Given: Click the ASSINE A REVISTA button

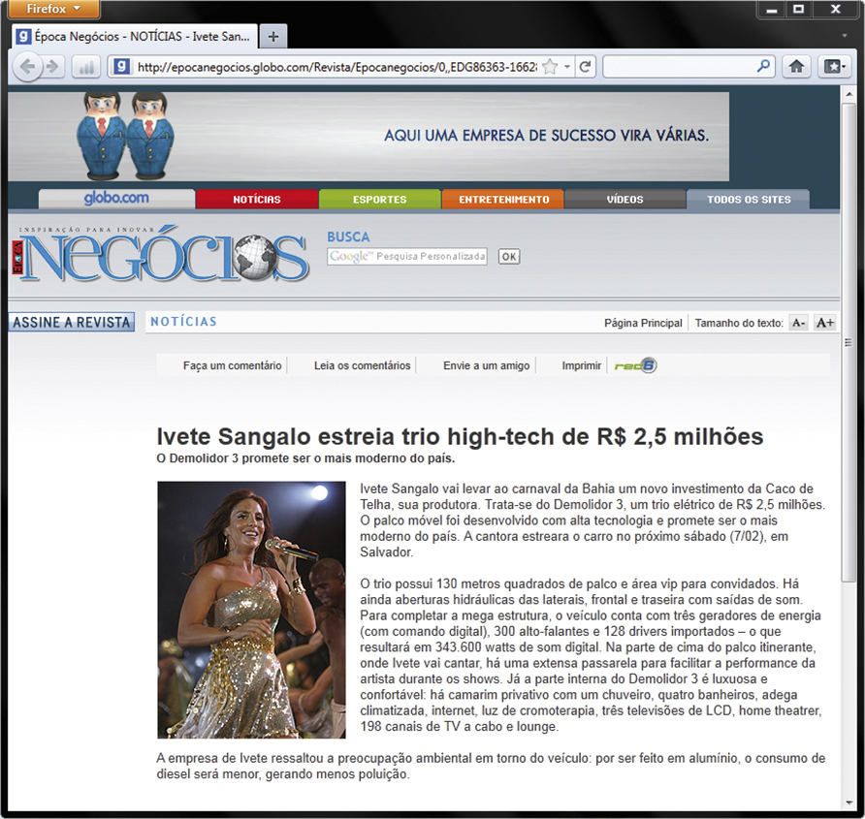Looking at the screenshot, I should (71, 322).
